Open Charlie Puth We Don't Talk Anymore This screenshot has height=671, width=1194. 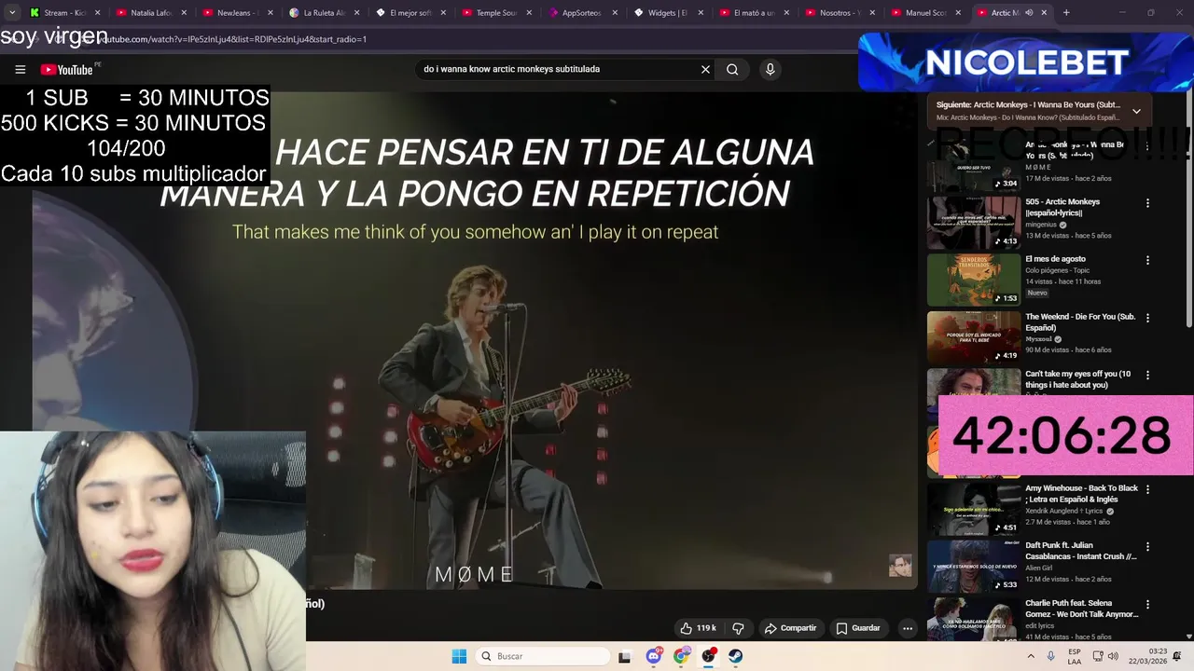1081,609
